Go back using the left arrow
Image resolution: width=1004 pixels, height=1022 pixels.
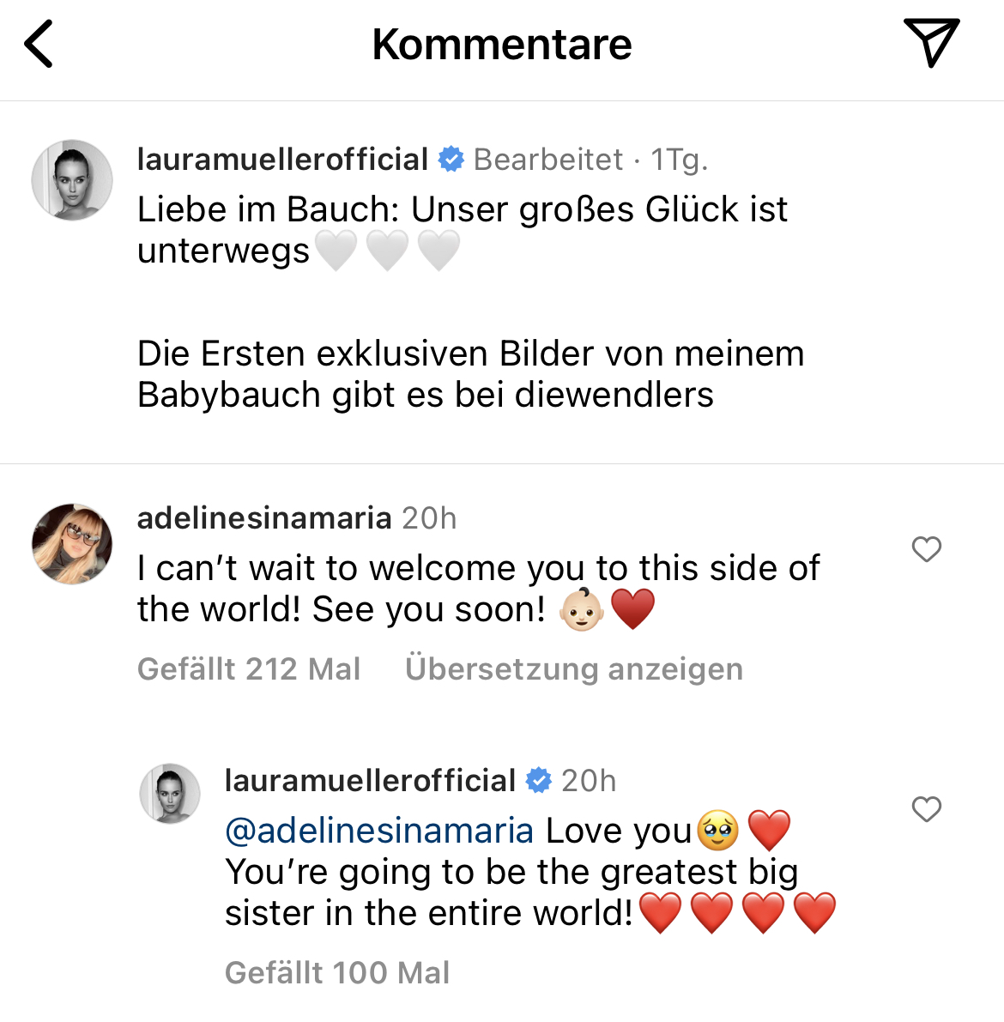tap(39, 45)
